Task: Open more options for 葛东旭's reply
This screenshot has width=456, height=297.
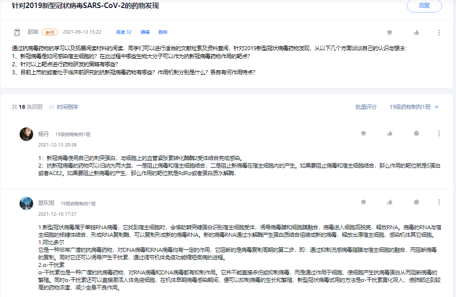Action: click(x=439, y=202)
